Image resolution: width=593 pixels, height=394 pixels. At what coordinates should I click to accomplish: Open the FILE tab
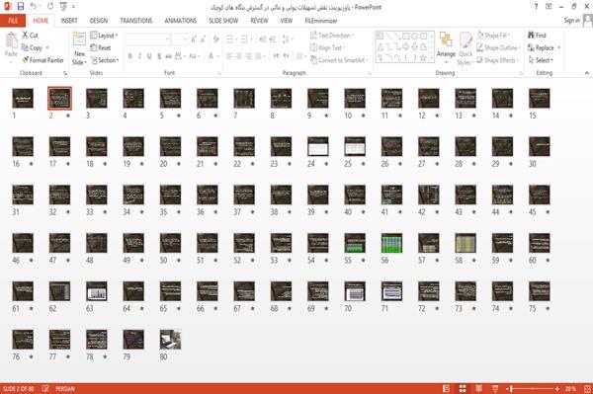tap(13, 21)
